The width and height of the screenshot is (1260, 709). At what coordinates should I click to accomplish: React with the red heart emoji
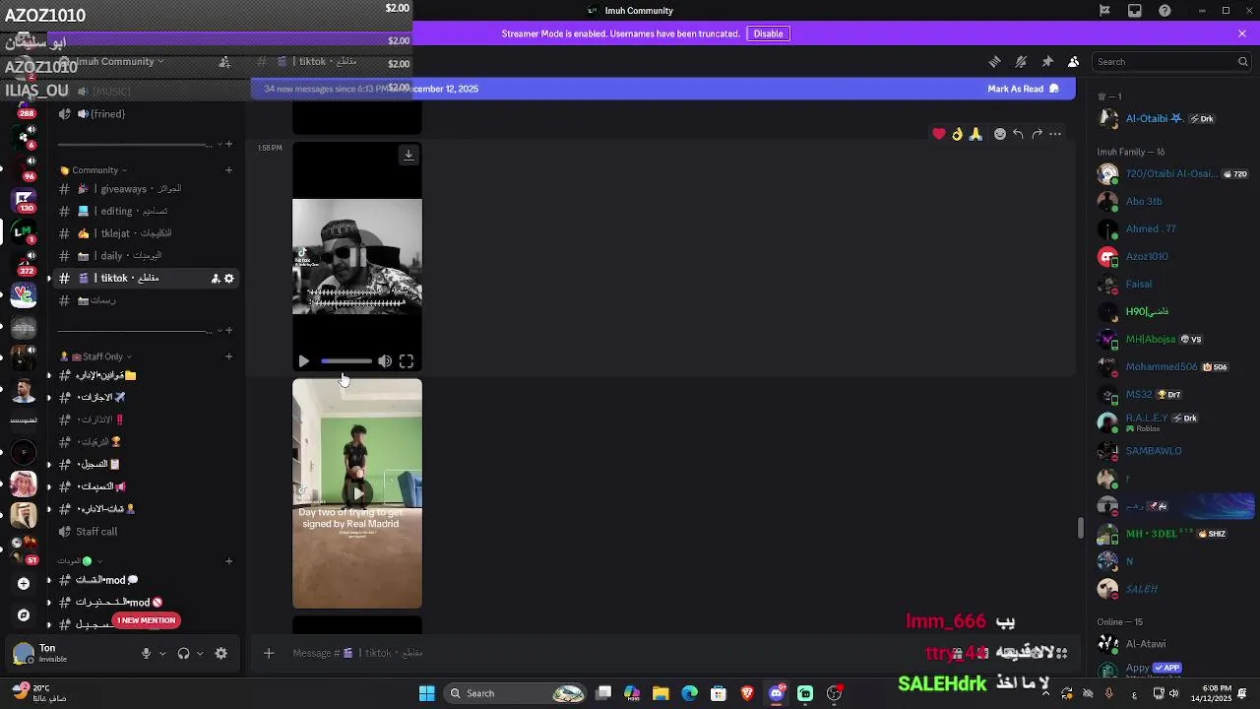(939, 134)
